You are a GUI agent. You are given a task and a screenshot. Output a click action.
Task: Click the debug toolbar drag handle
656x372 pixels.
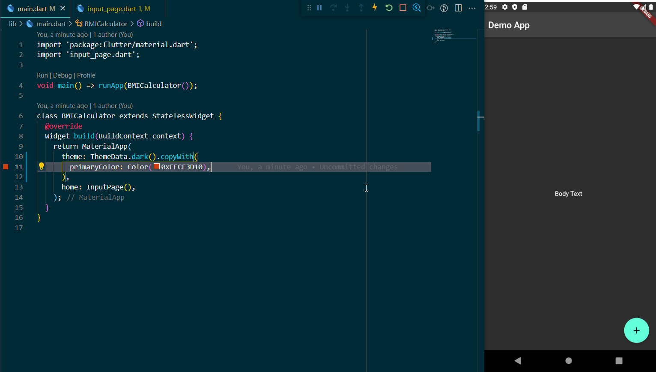pos(309,8)
